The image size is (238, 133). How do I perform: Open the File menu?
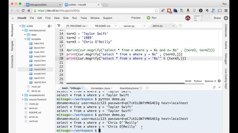pos(32,18)
